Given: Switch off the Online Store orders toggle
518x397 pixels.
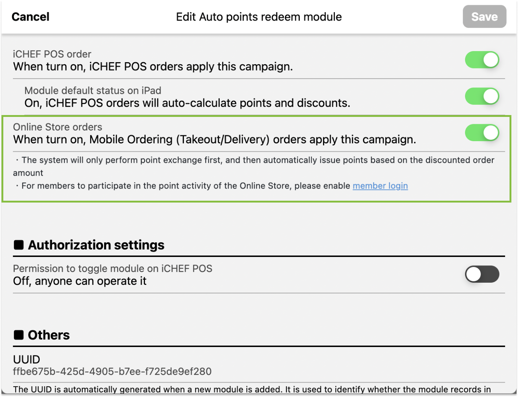Looking at the screenshot, I should (x=482, y=133).
